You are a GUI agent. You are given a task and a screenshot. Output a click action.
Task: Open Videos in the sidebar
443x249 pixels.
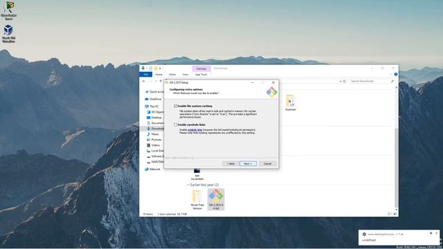tap(153, 145)
